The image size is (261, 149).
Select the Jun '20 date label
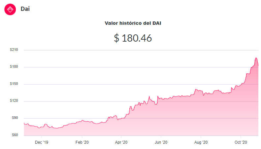tap(161, 142)
